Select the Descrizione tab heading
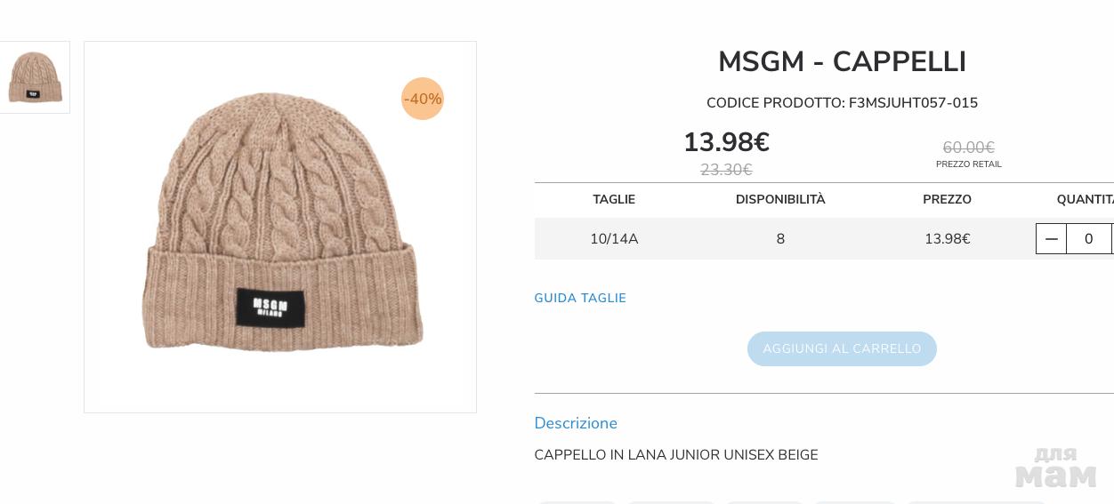The image size is (1114, 504). pos(576,423)
